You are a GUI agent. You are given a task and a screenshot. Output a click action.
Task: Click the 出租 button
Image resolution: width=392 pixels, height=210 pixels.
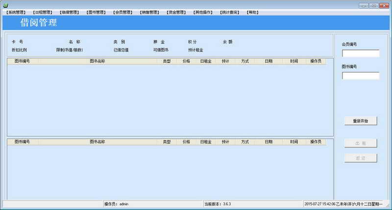coord(360,143)
